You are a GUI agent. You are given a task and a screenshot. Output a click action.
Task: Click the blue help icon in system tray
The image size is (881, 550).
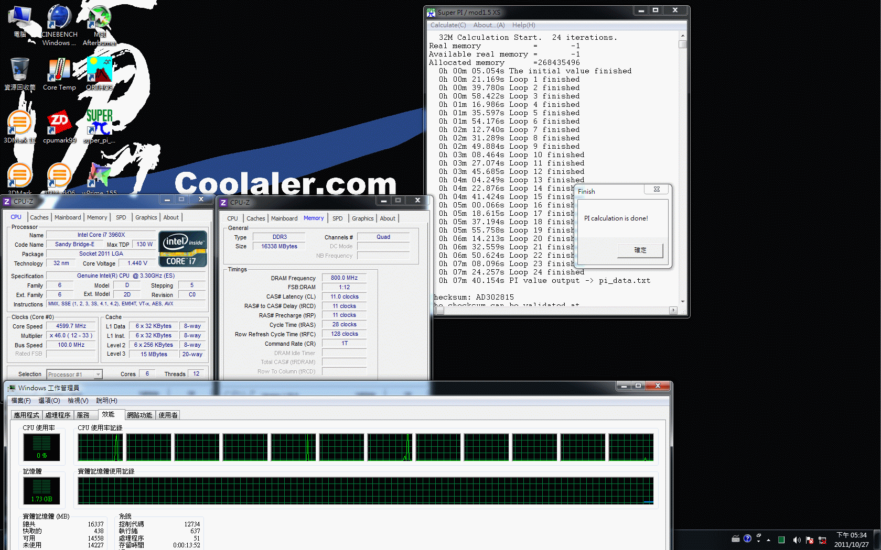point(747,538)
